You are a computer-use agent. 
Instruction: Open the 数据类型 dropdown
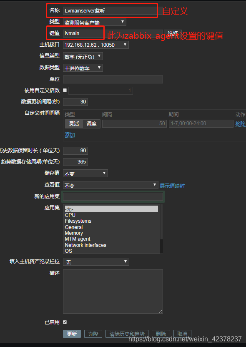[x=83, y=68]
